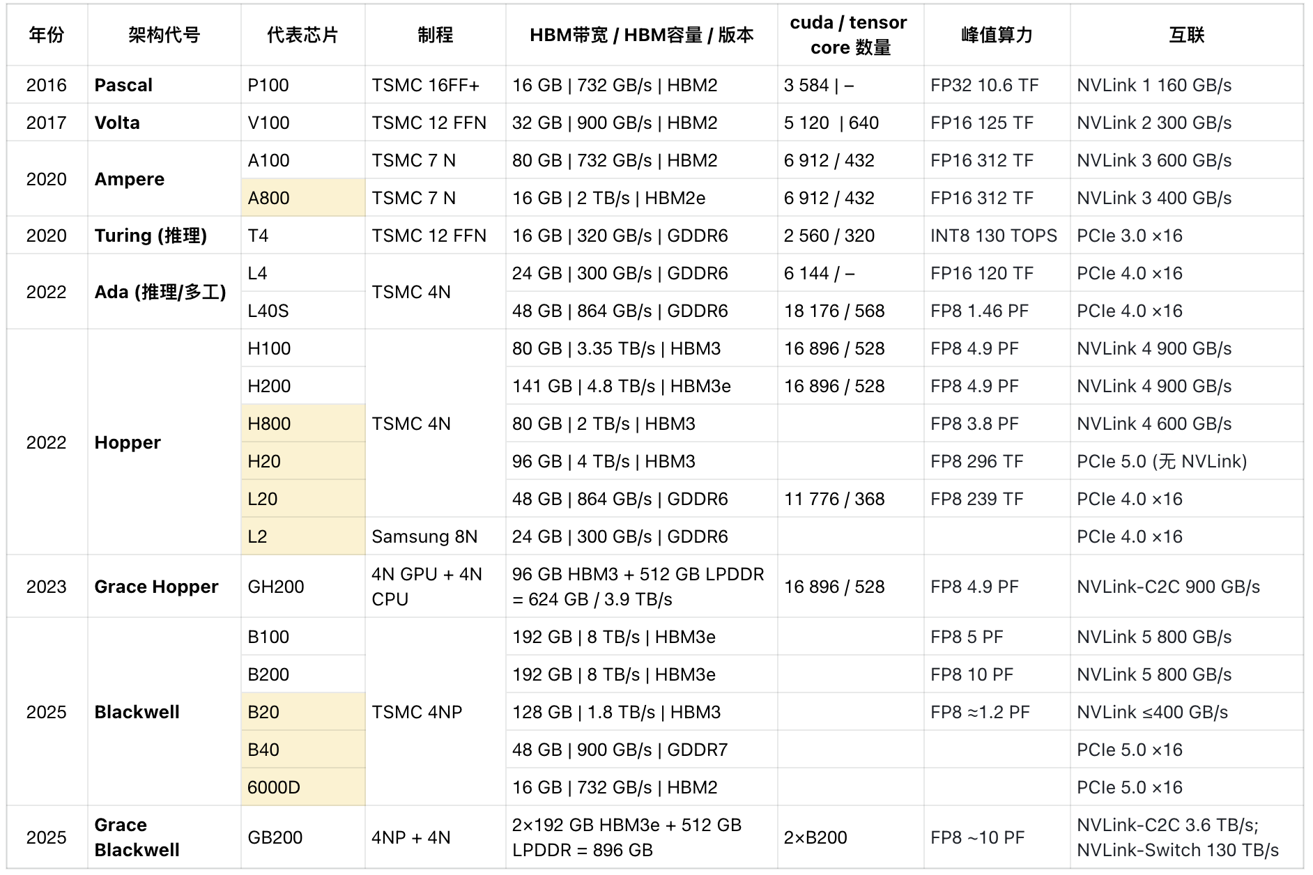The image size is (1313, 875).
Task: Select the T4 chip cell
Action: point(303,235)
